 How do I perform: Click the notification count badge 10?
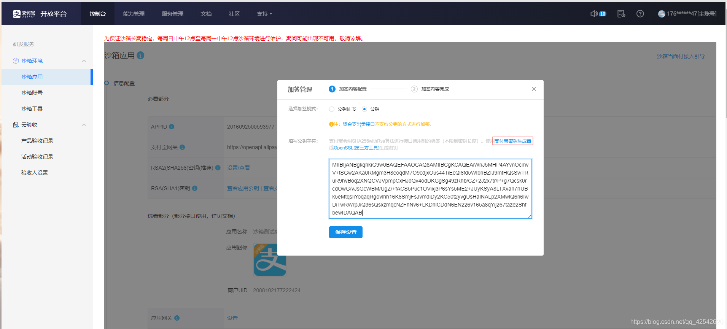point(603,14)
